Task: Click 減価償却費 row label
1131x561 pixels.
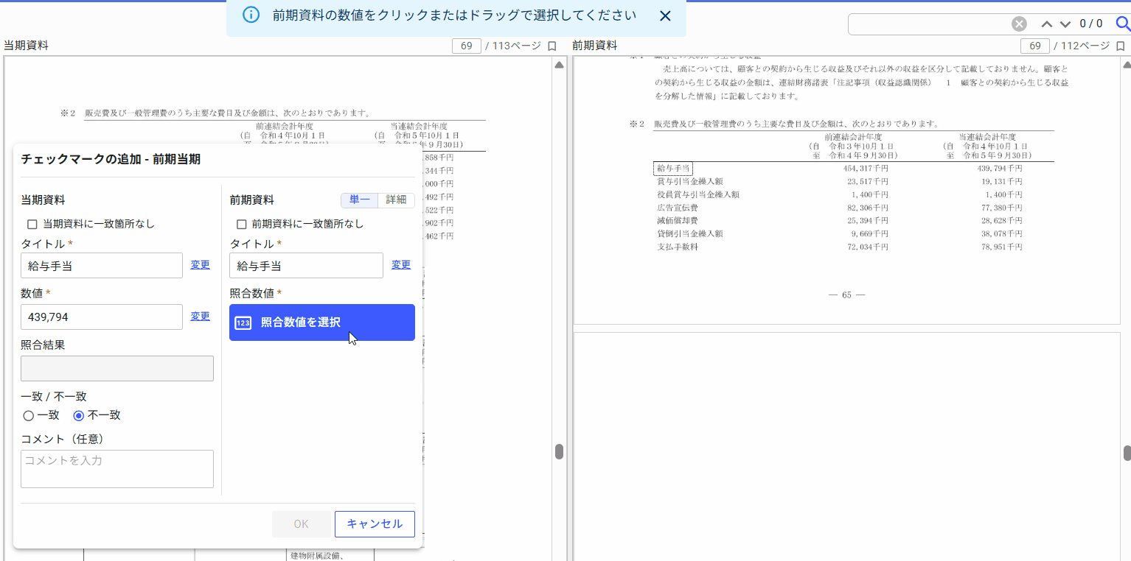Action: [x=677, y=221]
